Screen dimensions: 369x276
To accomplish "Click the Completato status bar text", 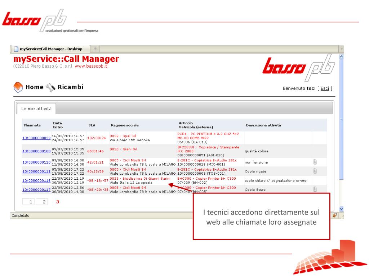I will pos(21,216).
